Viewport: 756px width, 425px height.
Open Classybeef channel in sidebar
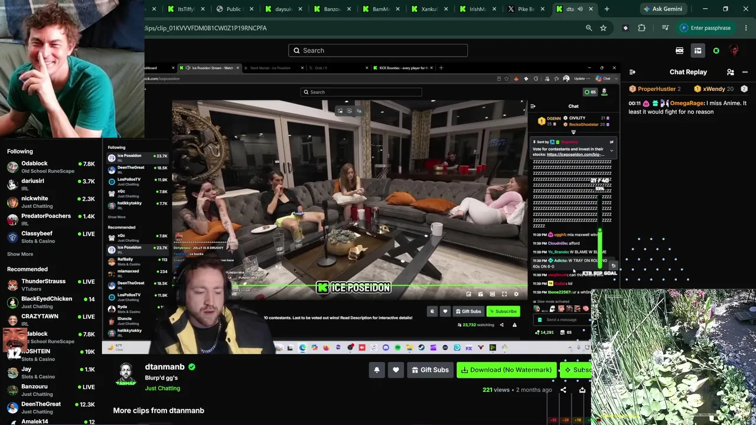pos(51,237)
